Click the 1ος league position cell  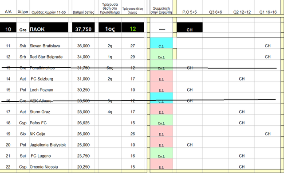pyautogui.click(x=110, y=27)
